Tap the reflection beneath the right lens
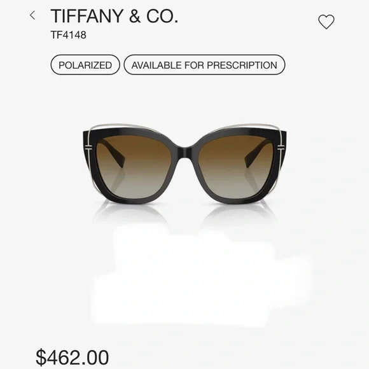This screenshot has height=369, width=369. pyautogui.click(x=239, y=213)
